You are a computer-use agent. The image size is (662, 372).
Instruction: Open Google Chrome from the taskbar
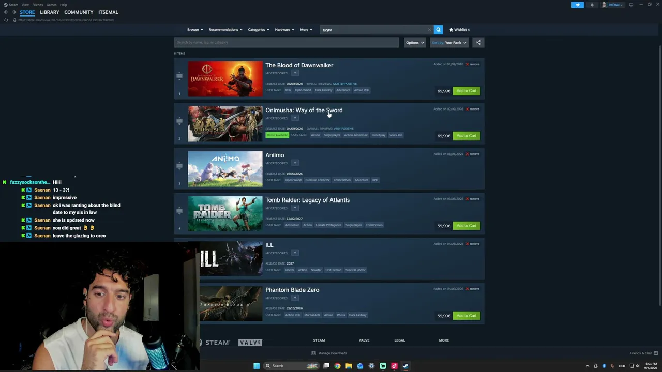coord(337,366)
